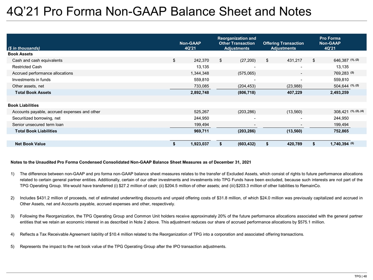Click pro forma net book value 1,740,394
Viewport: 373px width, 280px height.
click(340, 144)
